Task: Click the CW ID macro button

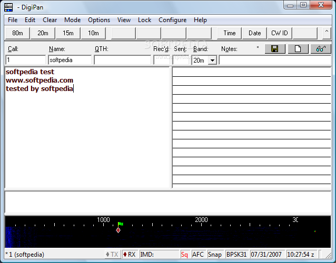Action: [x=280, y=33]
